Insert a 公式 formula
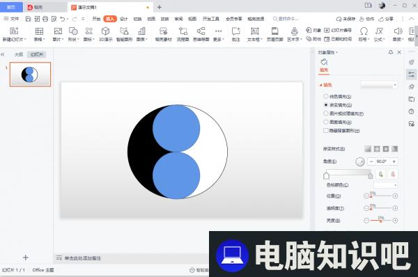The image size is (418, 277). (x=379, y=31)
